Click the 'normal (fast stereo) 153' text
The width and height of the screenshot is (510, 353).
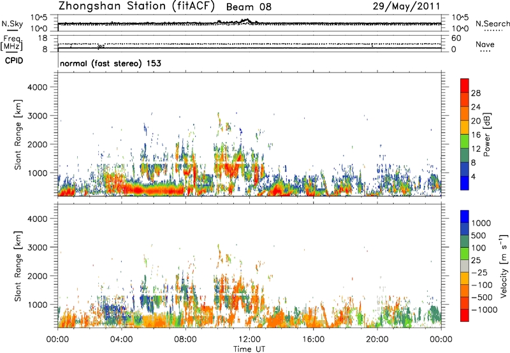coord(110,64)
